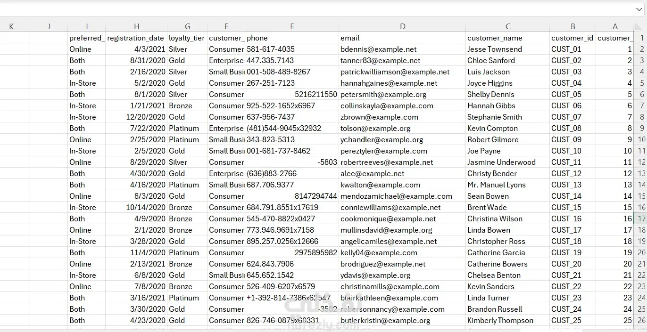Click into the formula bar field

(x=316, y=9)
